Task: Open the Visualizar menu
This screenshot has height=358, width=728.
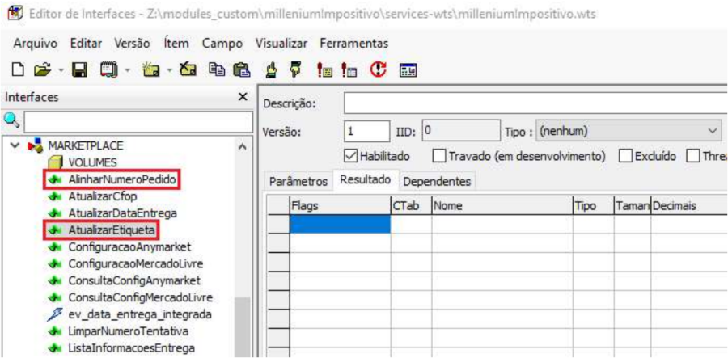Action: [x=281, y=44]
